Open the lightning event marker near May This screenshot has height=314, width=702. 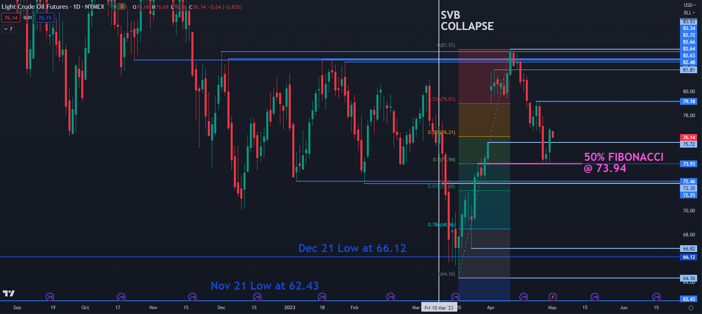point(553,297)
